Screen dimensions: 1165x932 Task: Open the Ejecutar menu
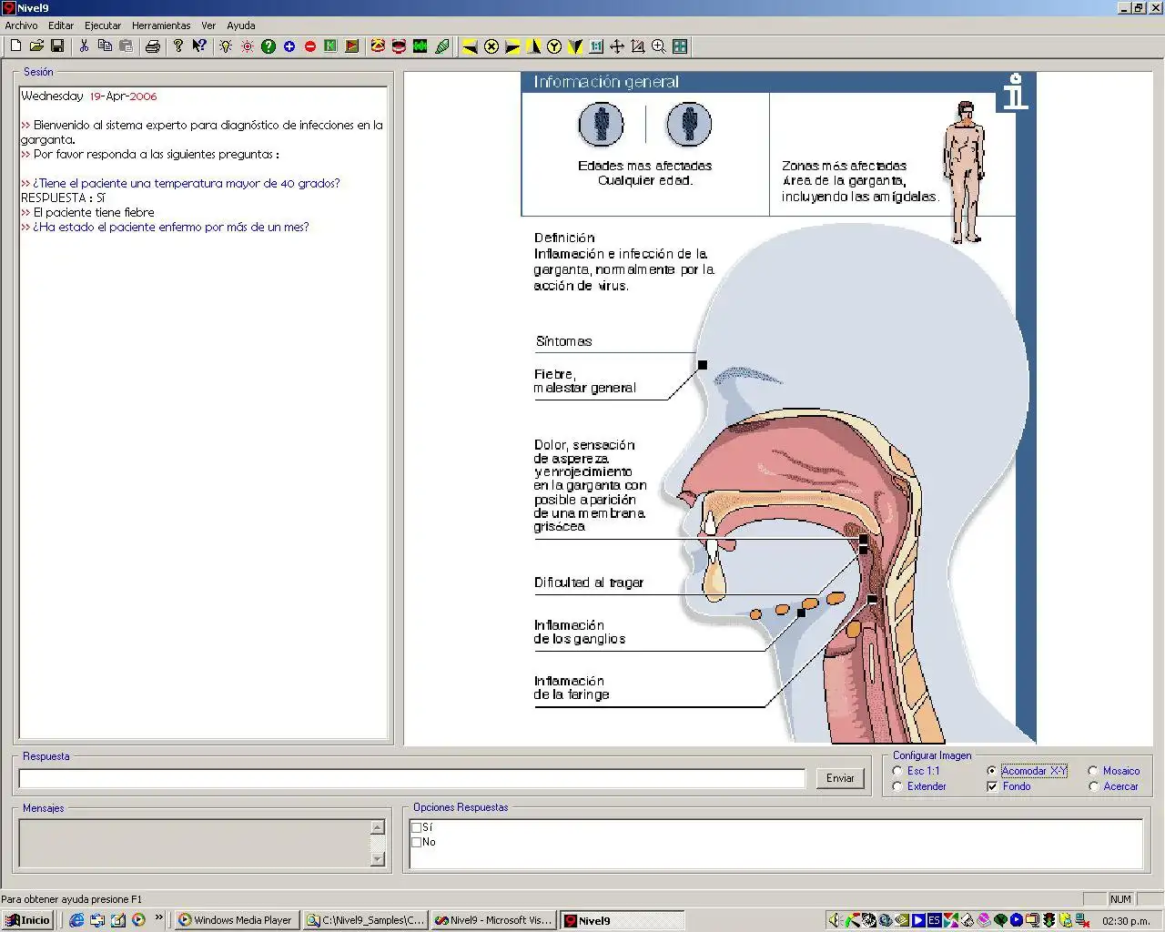click(103, 25)
